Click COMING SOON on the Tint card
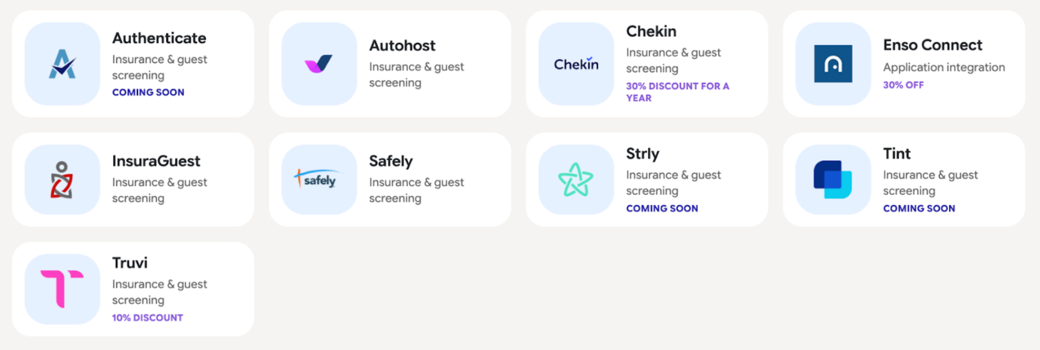Image resolution: width=1040 pixels, height=350 pixels. [x=919, y=208]
